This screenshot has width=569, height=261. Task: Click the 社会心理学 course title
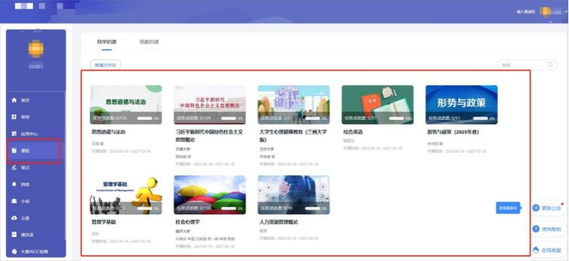point(187,222)
